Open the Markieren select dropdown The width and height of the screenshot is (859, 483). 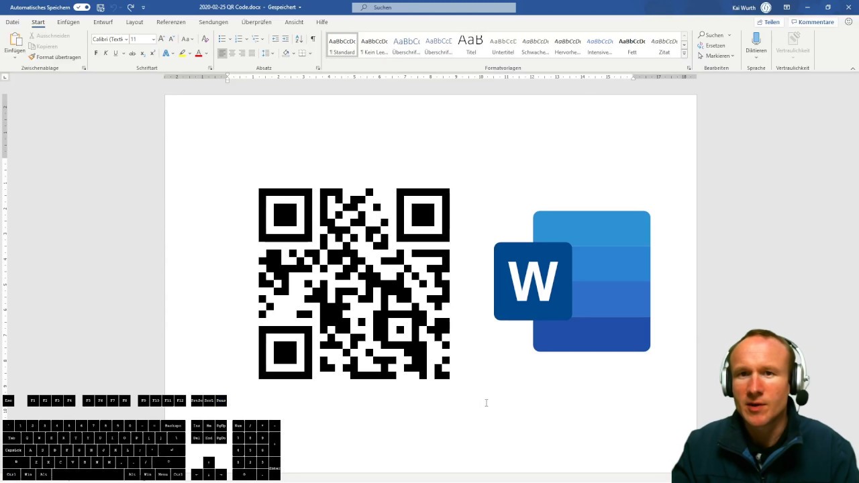pos(716,56)
